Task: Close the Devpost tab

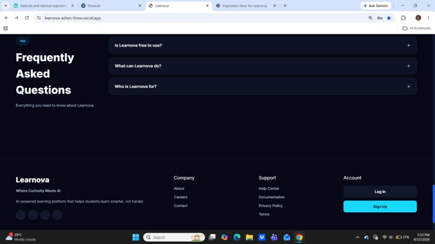Action: pos(140,5)
